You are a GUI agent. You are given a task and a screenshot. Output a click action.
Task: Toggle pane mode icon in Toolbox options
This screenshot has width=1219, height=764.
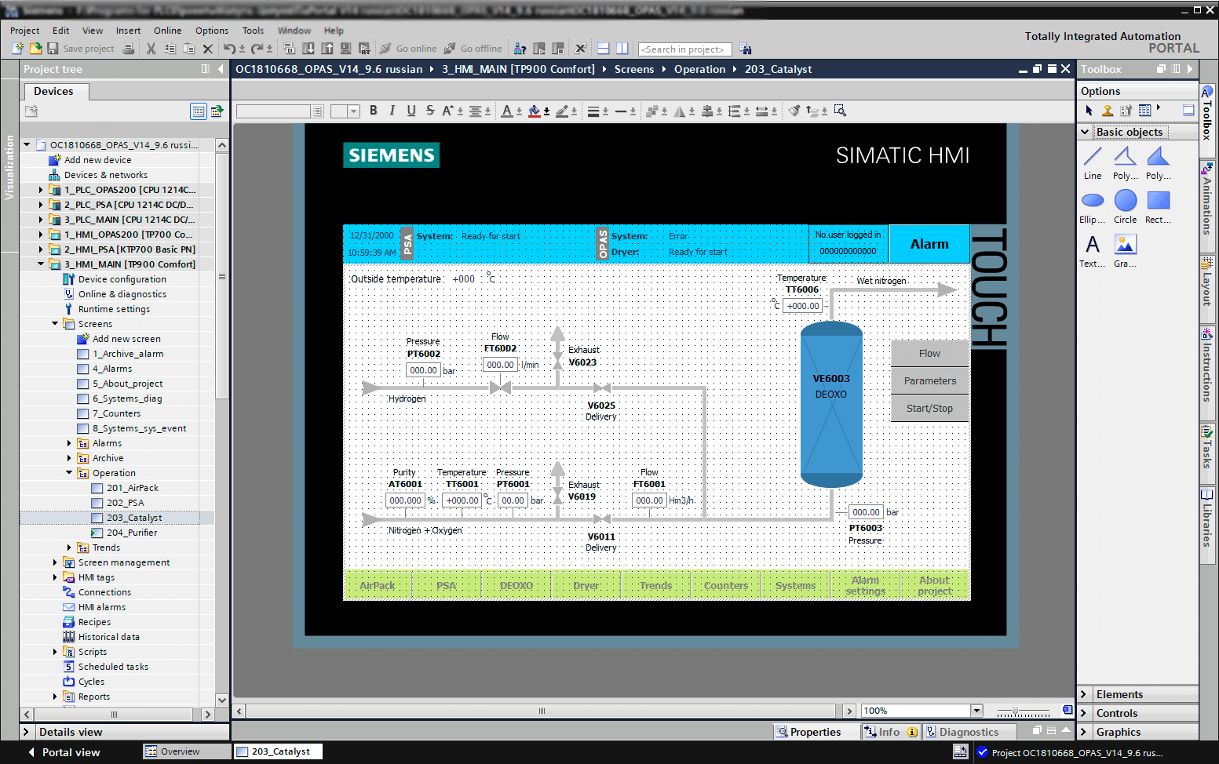click(x=1188, y=111)
